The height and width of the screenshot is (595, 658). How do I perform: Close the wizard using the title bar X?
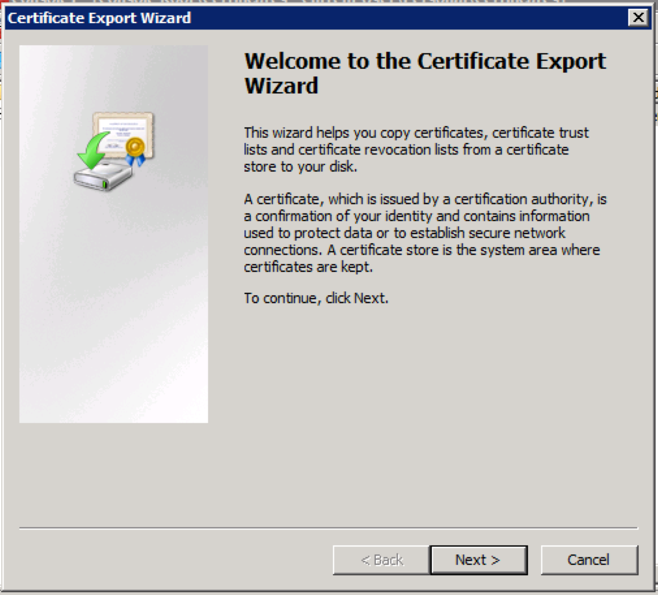point(638,17)
